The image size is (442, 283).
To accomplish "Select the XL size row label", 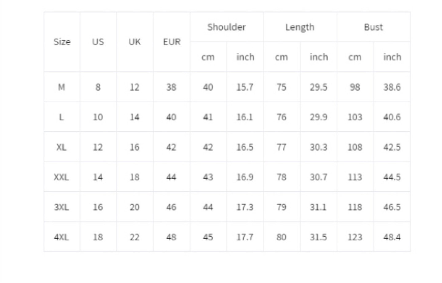I will tap(62, 147).
